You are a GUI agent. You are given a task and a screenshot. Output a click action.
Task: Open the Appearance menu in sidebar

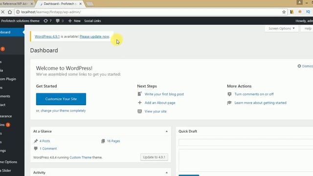[12, 116]
